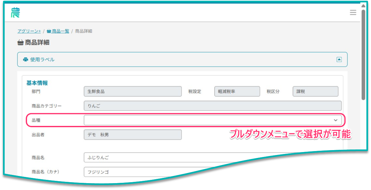Click the chevron arrow in the 品種 dropdown
371x190 pixels.
(335, 120)
